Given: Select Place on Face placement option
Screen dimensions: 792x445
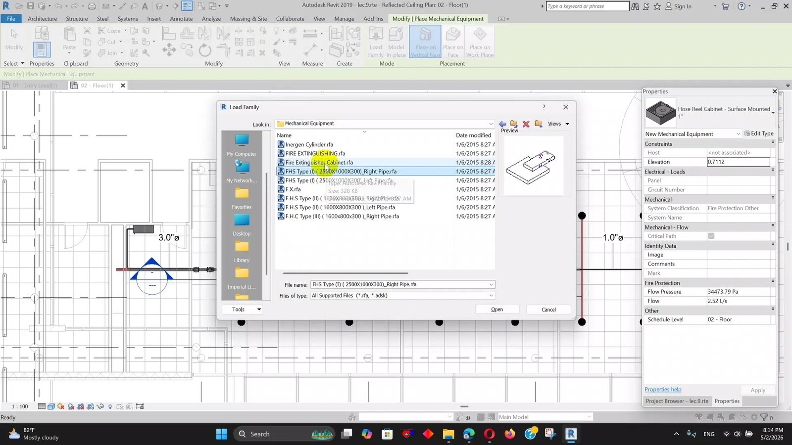Looking at the screenshot, I should 453,43.
